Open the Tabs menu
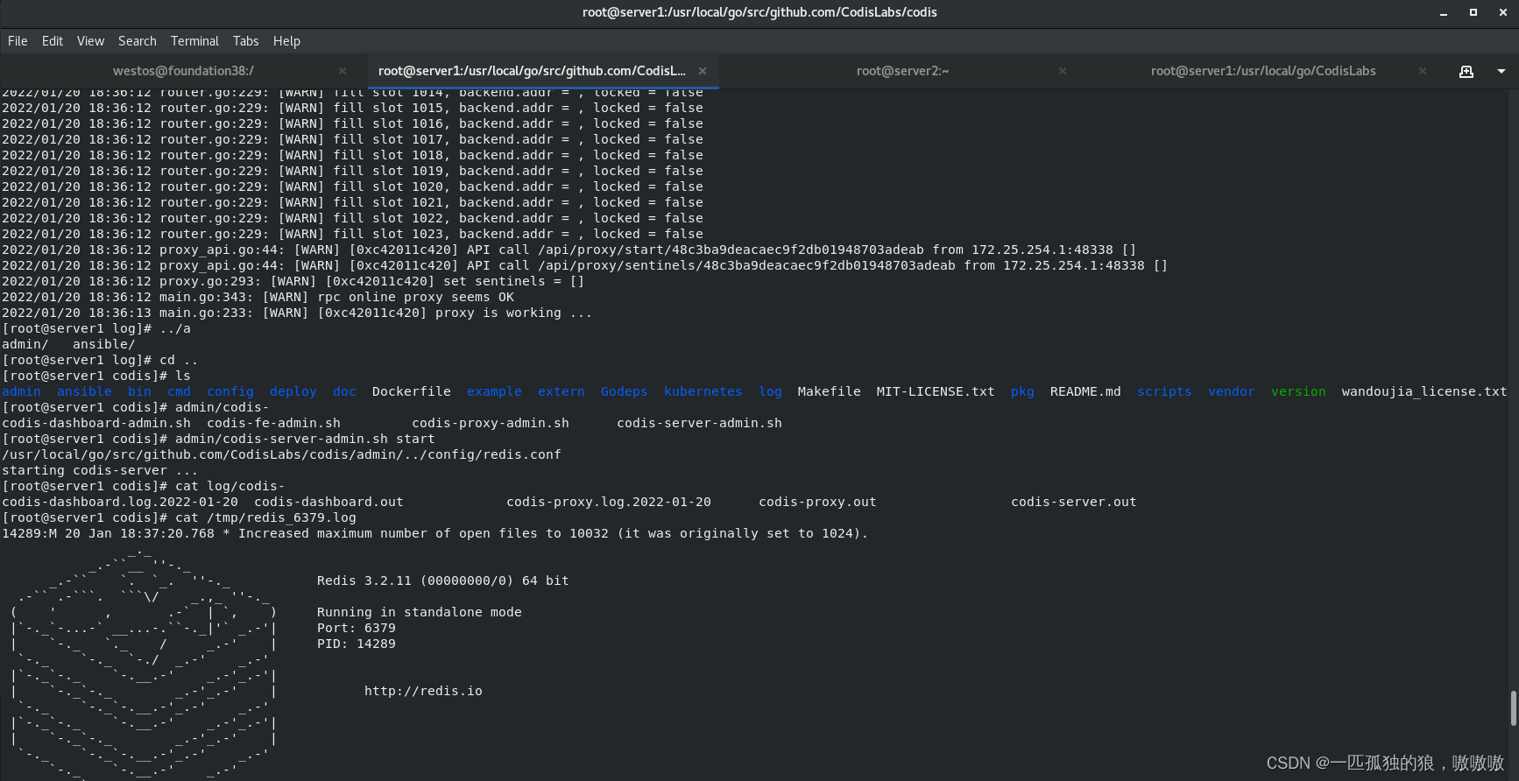Screen dimensions: 1519x781 [246, 41]
